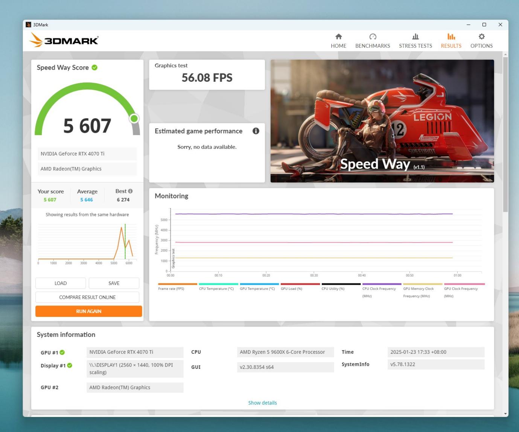Click the purple CPU clock frequency line
This screenshot has height=432, width=519.
tap(314, 214)
